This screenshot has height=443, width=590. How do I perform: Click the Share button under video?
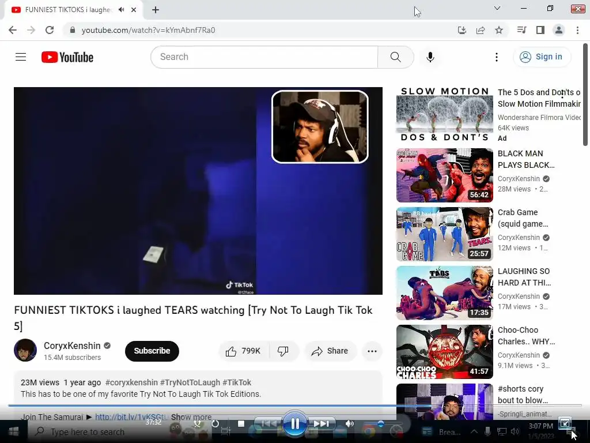coord(330,351)
